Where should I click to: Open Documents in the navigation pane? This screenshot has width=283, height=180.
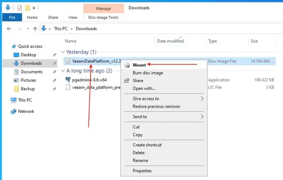pos(32,72)
